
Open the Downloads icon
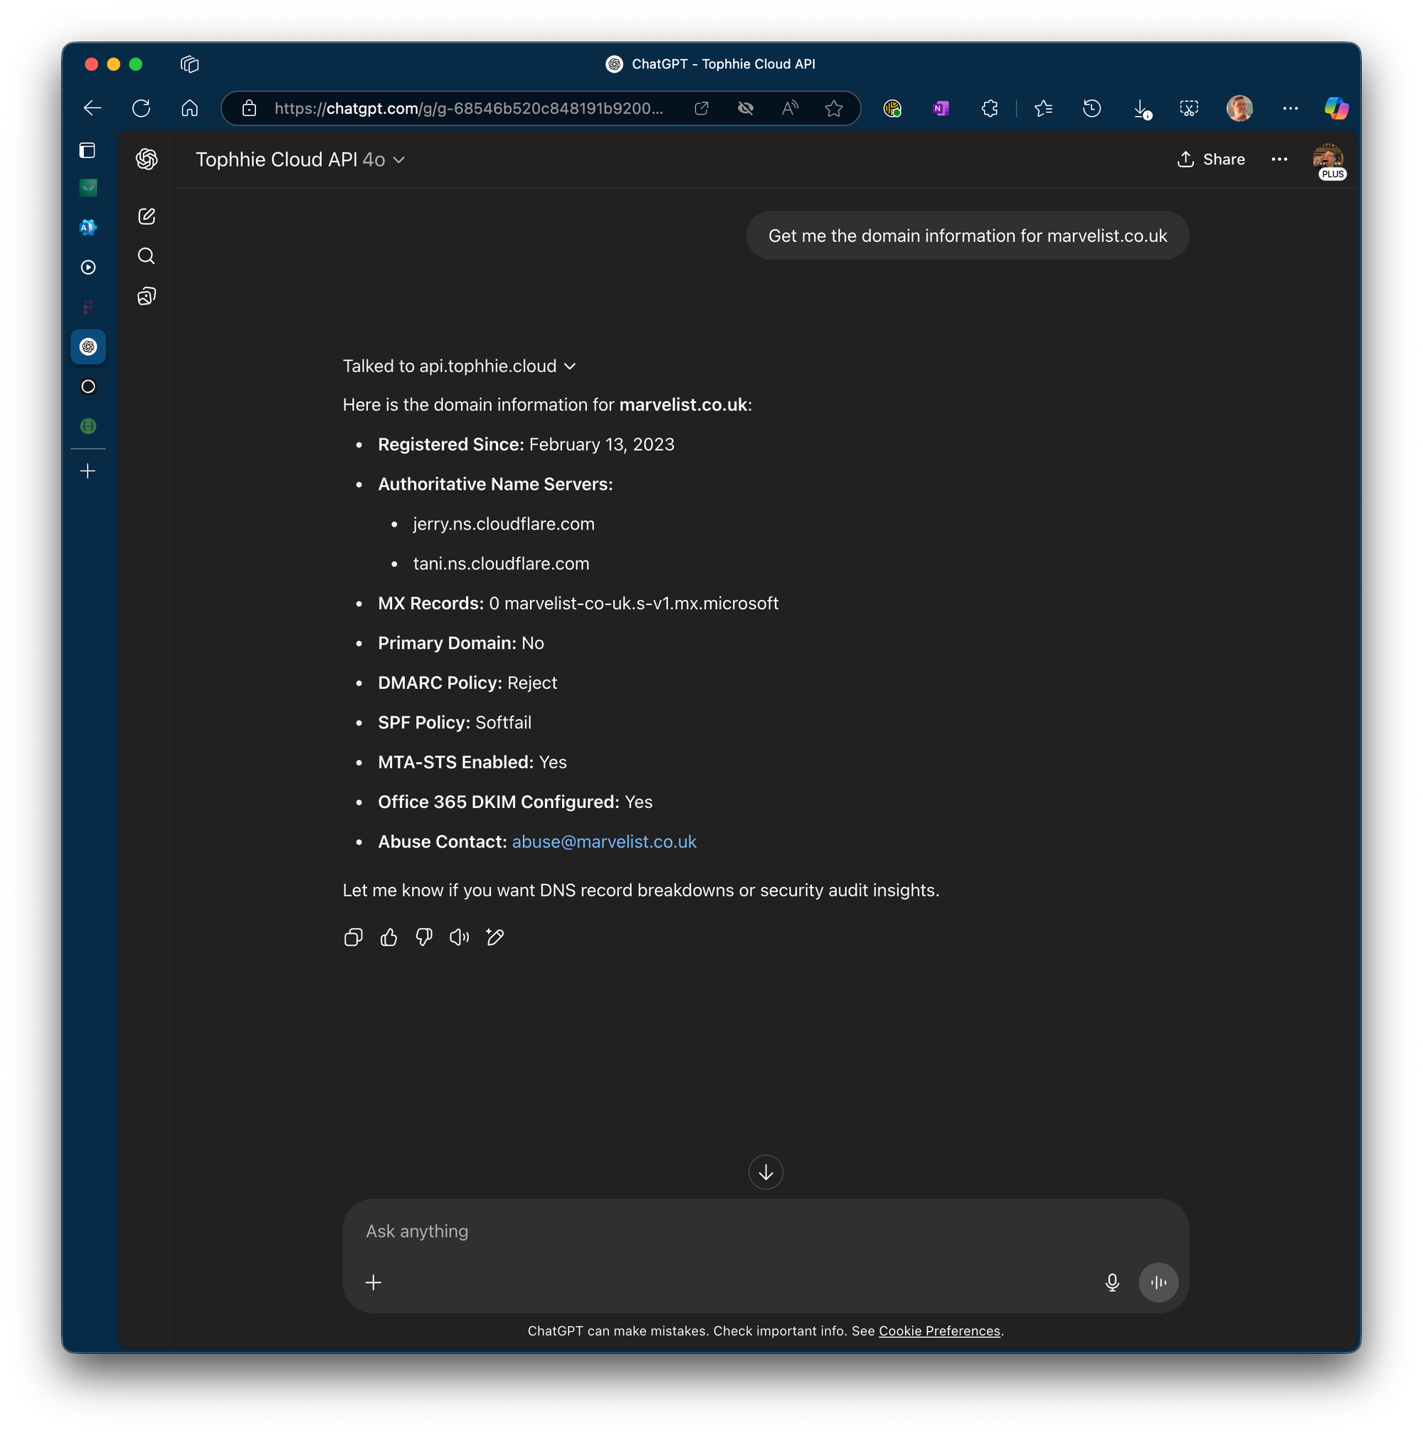coord(1142,109)
